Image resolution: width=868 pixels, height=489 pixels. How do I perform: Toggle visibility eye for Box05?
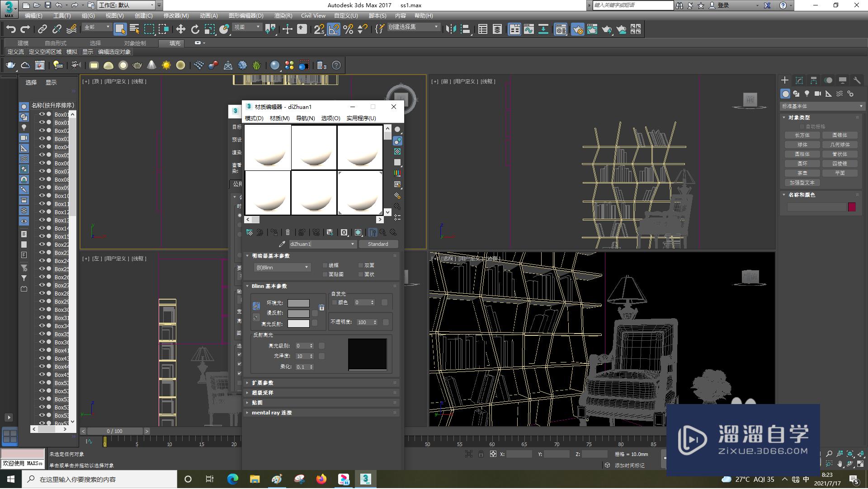pos(42,155)
